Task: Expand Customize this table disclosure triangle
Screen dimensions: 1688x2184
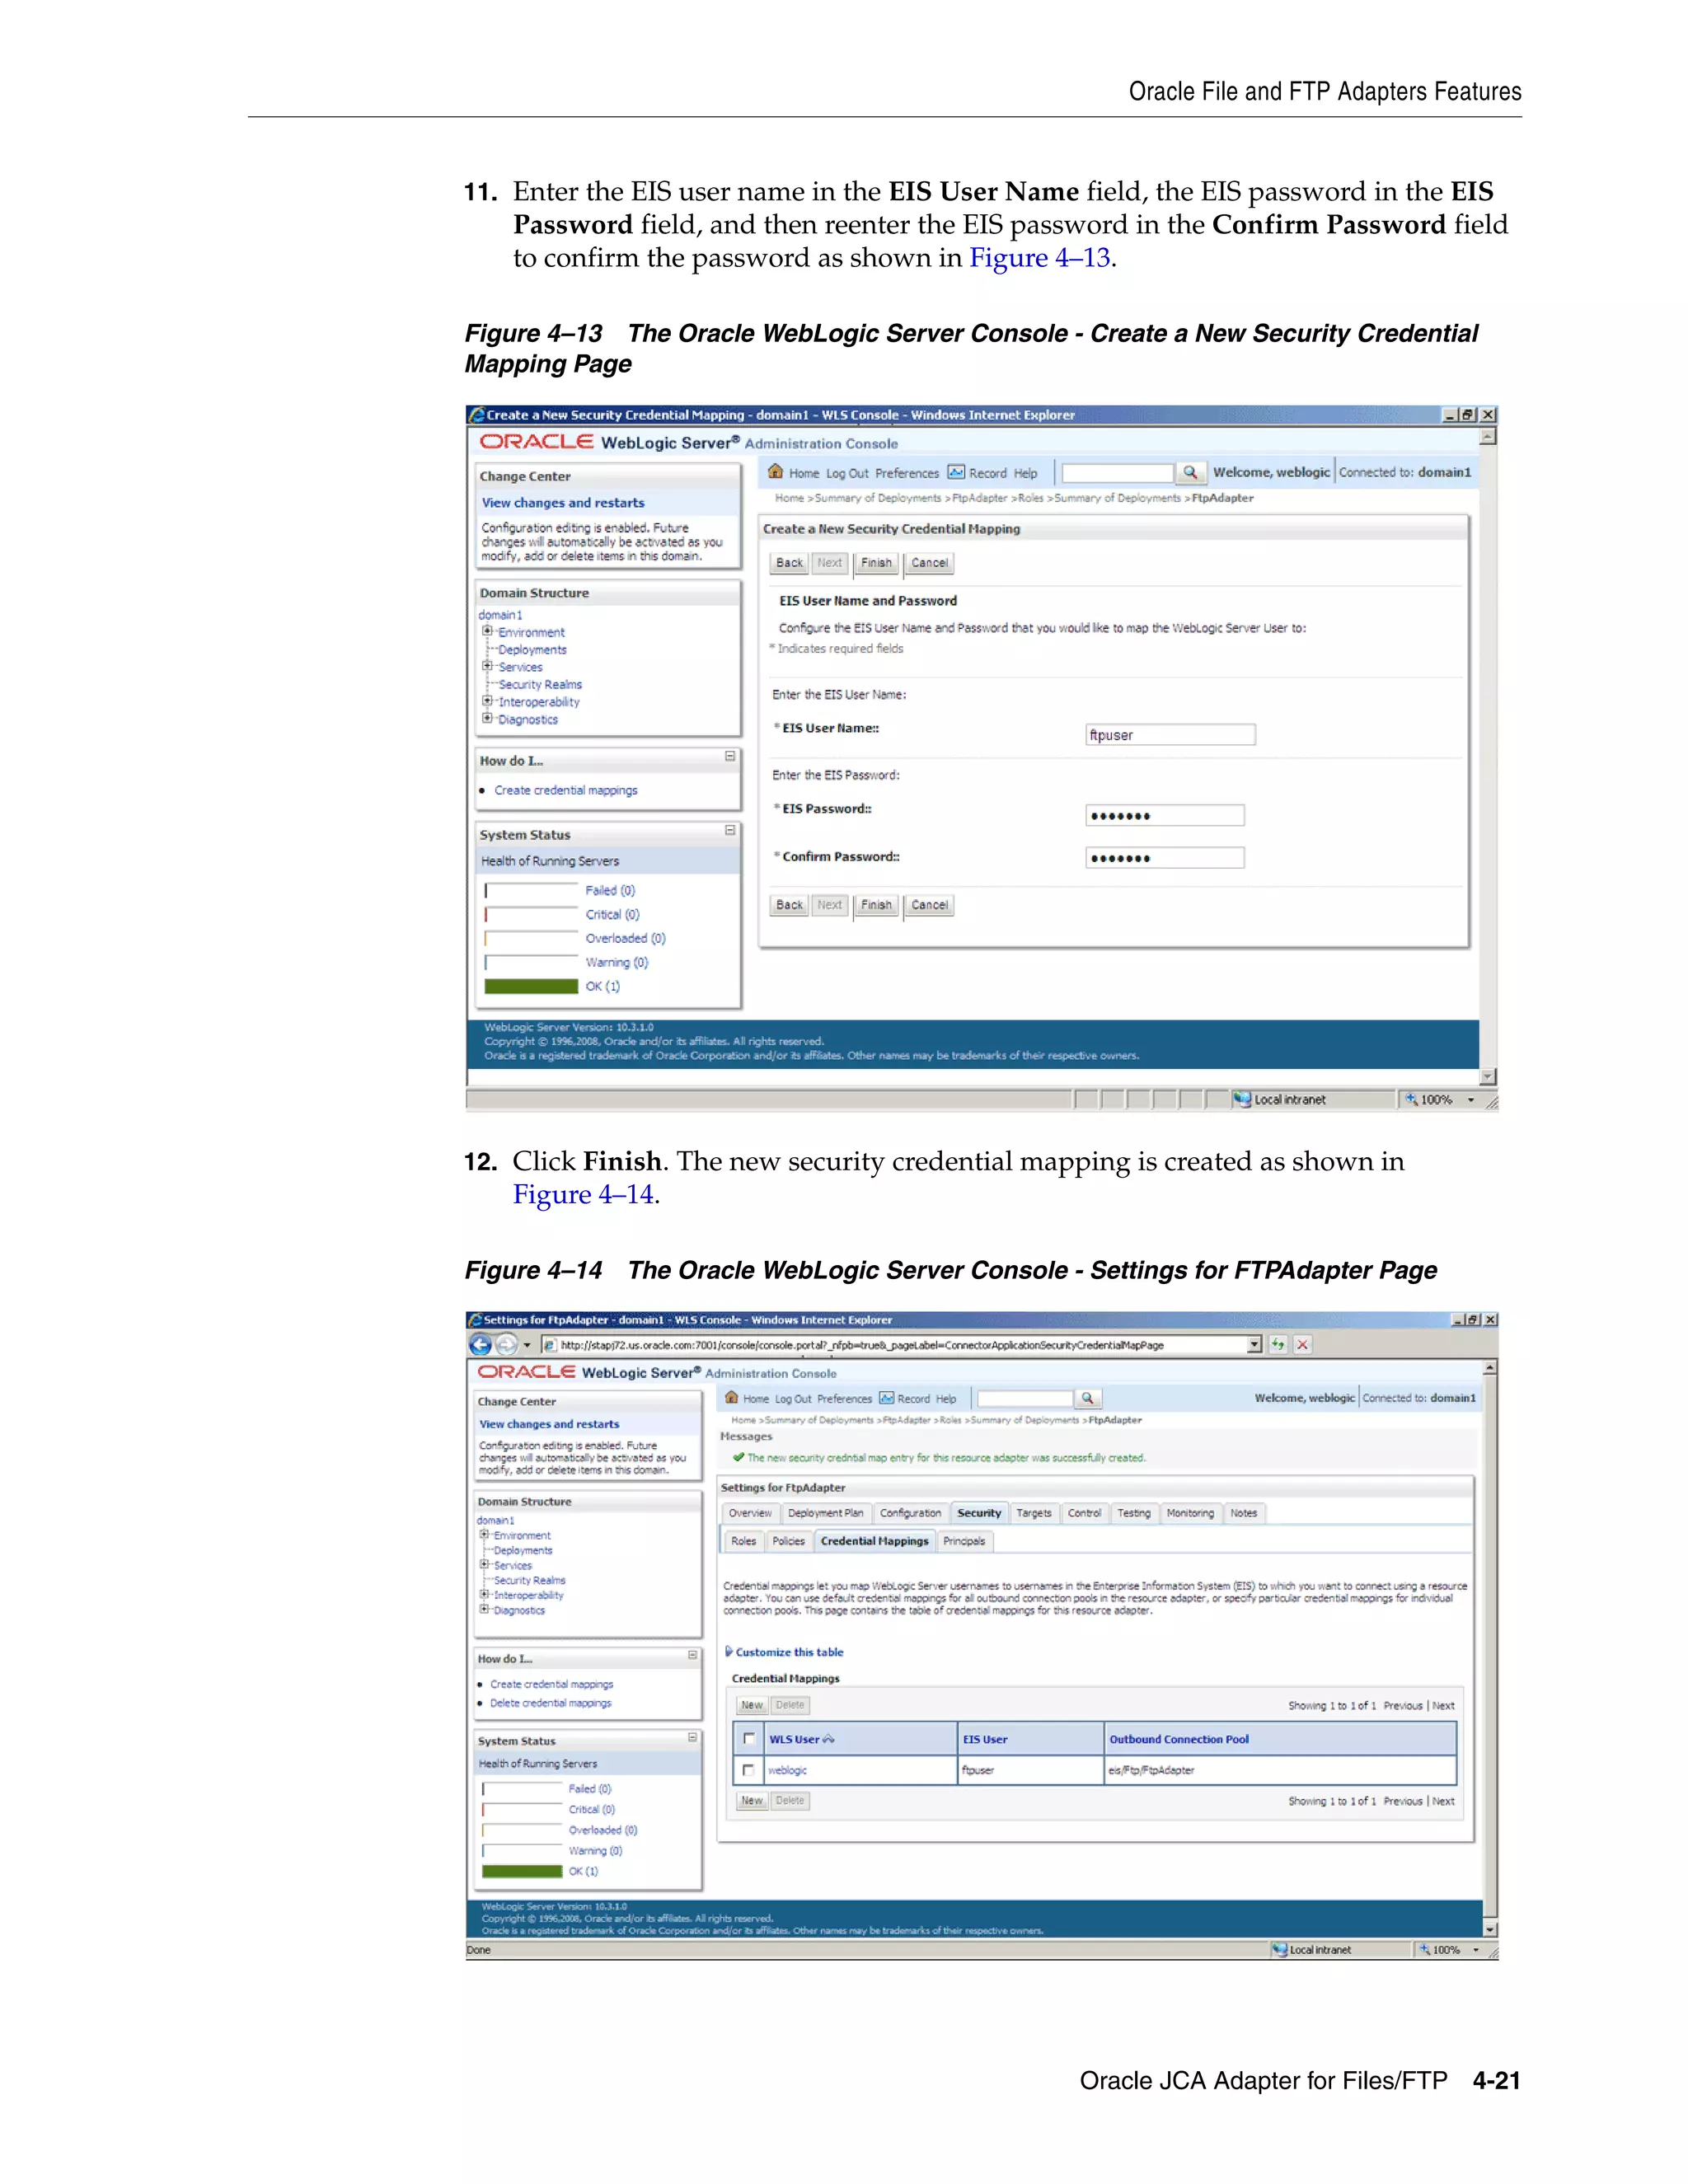Action: point(729,1651)
